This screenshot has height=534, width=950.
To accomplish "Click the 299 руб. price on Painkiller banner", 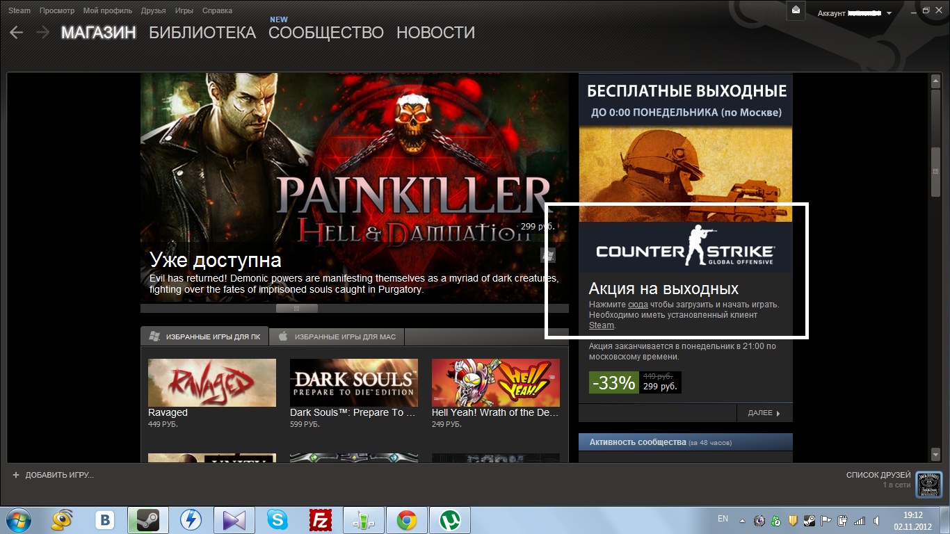I will tap(538, 226).
